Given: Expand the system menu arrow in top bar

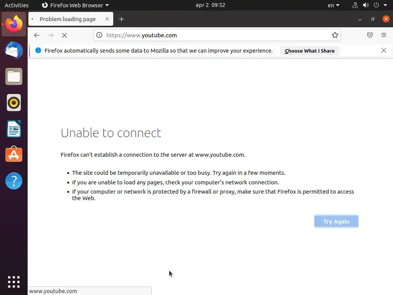Looking at the screenshot, I should [385, 5].
